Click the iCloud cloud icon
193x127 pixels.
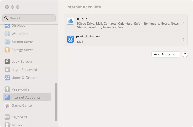click(x=70, y=21)
